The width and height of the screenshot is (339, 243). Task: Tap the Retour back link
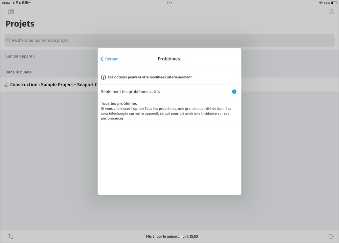click(111, 59)
